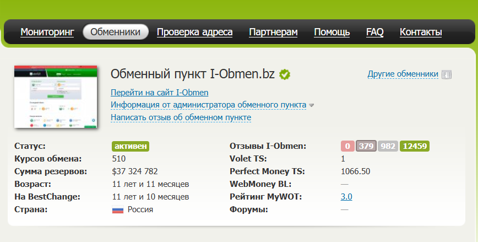Open the FAQ page

click(x=374, y=32)
